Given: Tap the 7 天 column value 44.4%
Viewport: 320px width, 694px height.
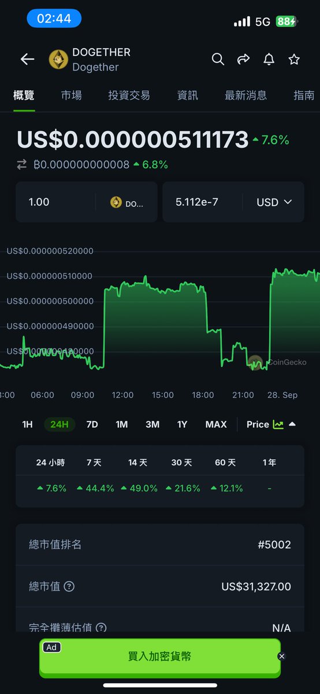Looking at the screenshot, I should click(95, 489).
